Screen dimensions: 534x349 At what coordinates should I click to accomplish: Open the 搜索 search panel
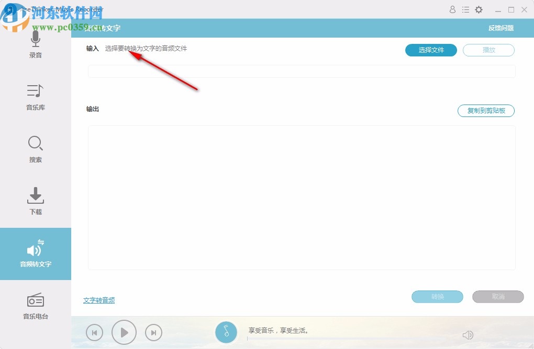tap(35, 143)
